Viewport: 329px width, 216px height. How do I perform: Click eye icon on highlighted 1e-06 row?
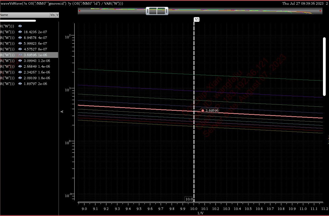tap(20, 55)
